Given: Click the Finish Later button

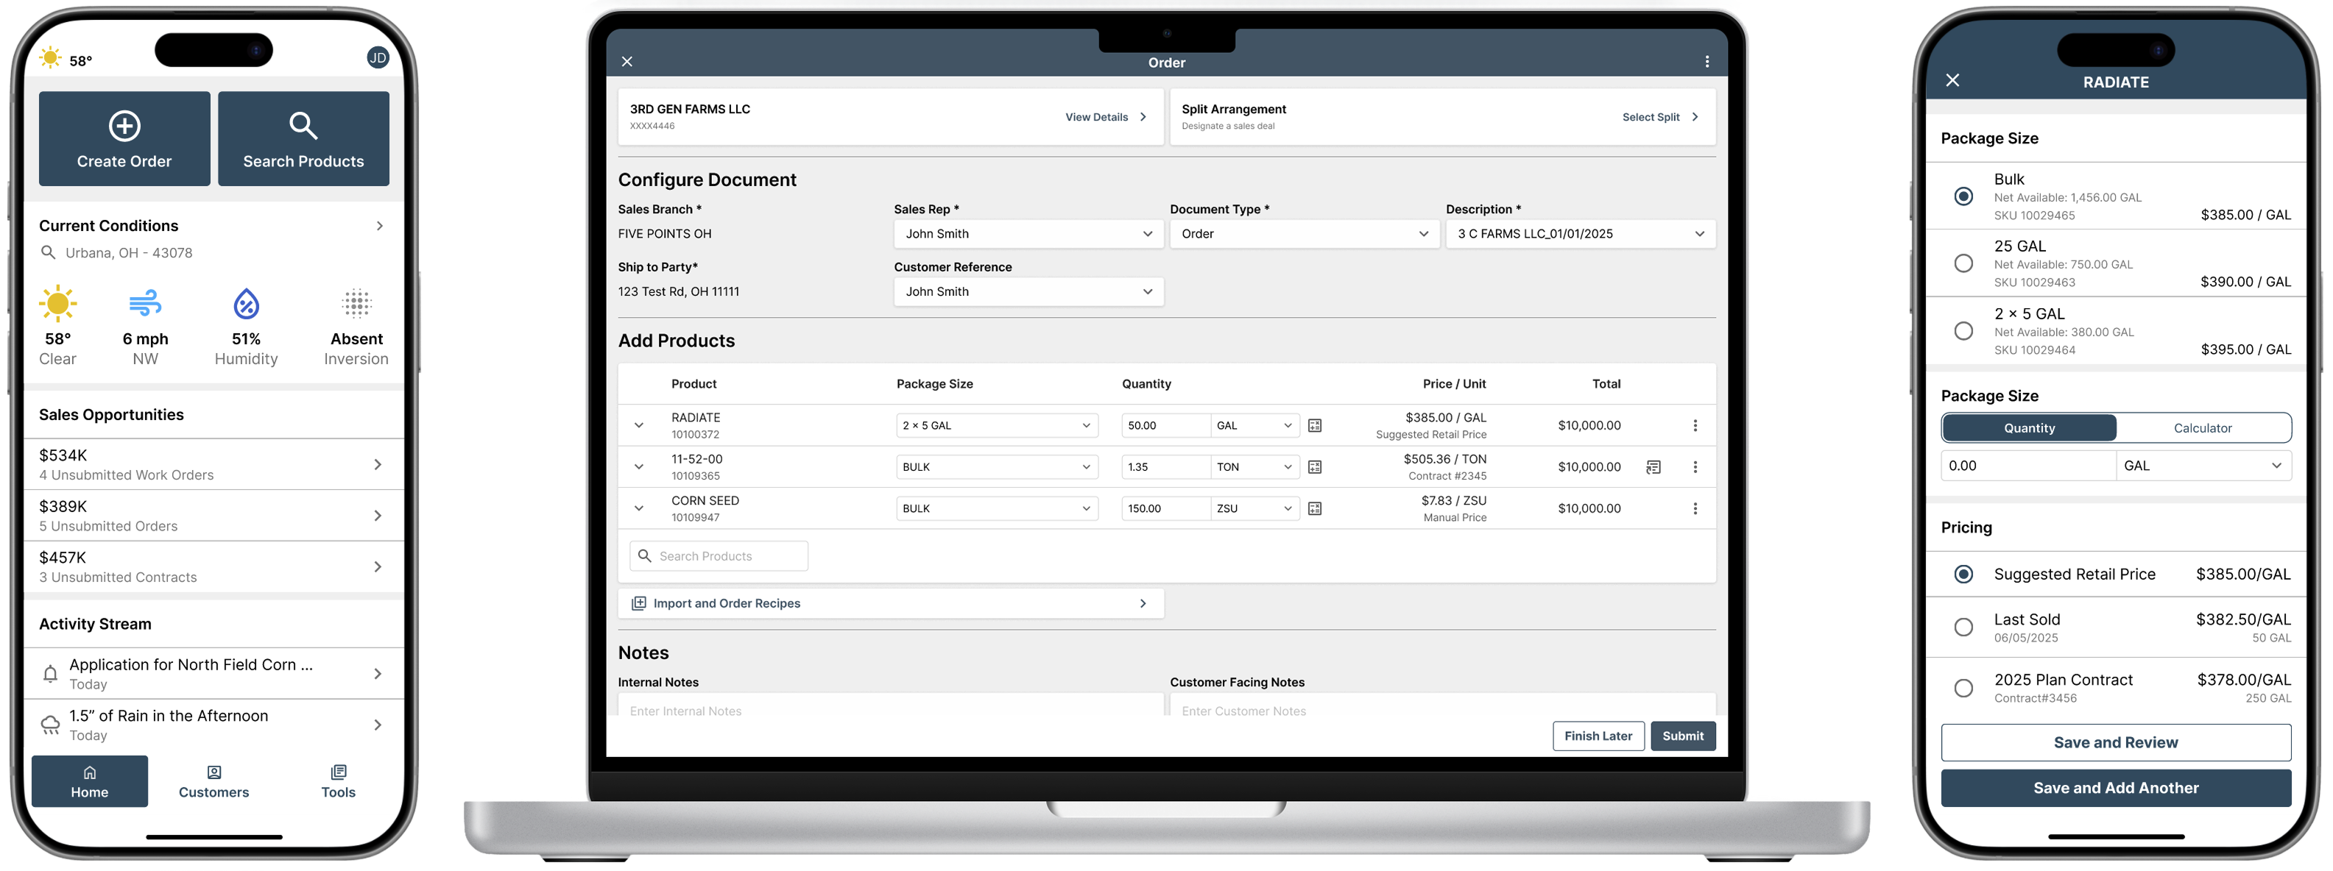Looking at the screenshot, I should [x=1598, y=736].
